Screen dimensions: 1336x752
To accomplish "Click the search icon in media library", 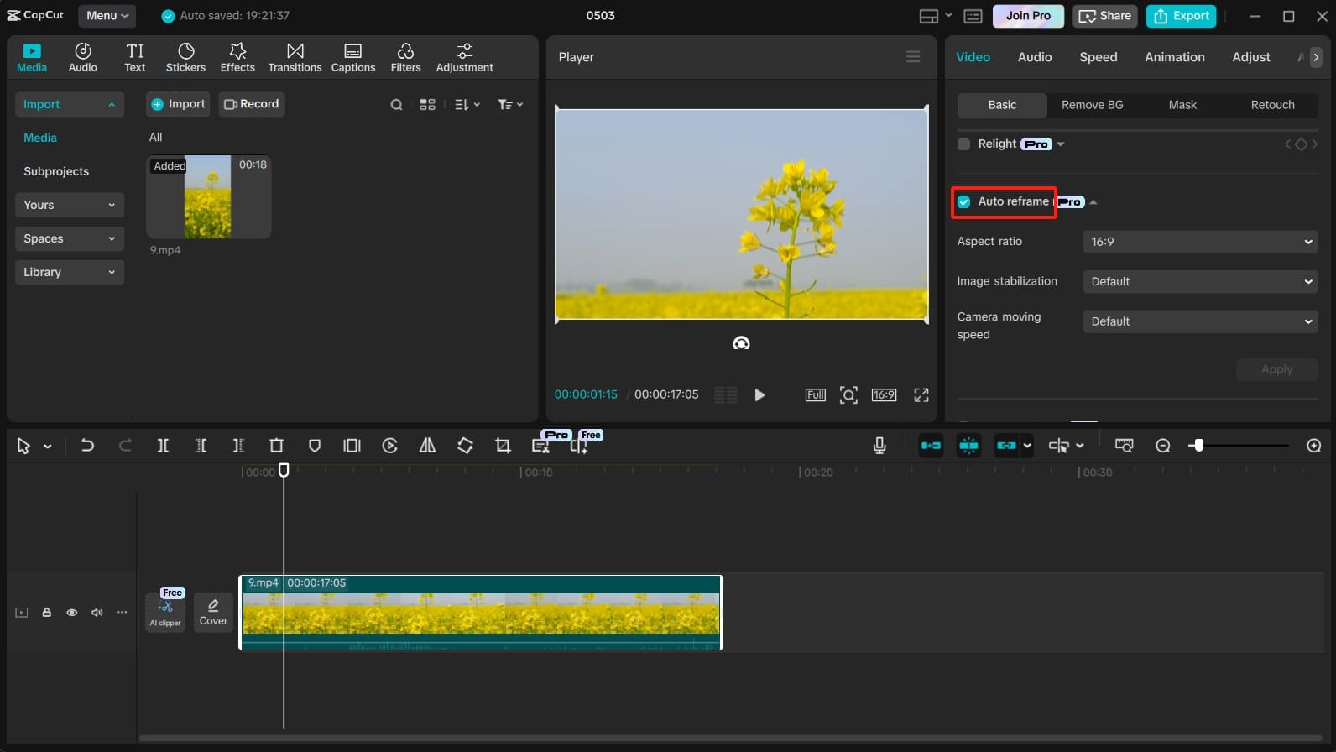I will 396,105.
